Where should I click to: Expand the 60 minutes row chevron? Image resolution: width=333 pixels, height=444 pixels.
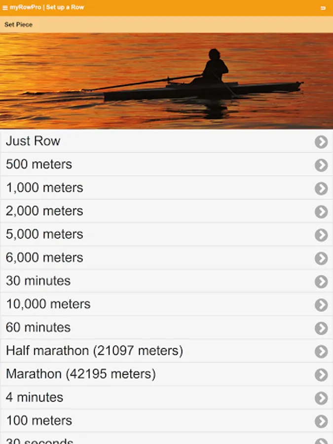[x=321, y=328]
